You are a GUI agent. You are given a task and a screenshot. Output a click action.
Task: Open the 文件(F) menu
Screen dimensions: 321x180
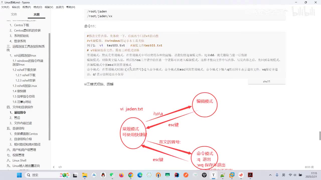tap(5, 7)
